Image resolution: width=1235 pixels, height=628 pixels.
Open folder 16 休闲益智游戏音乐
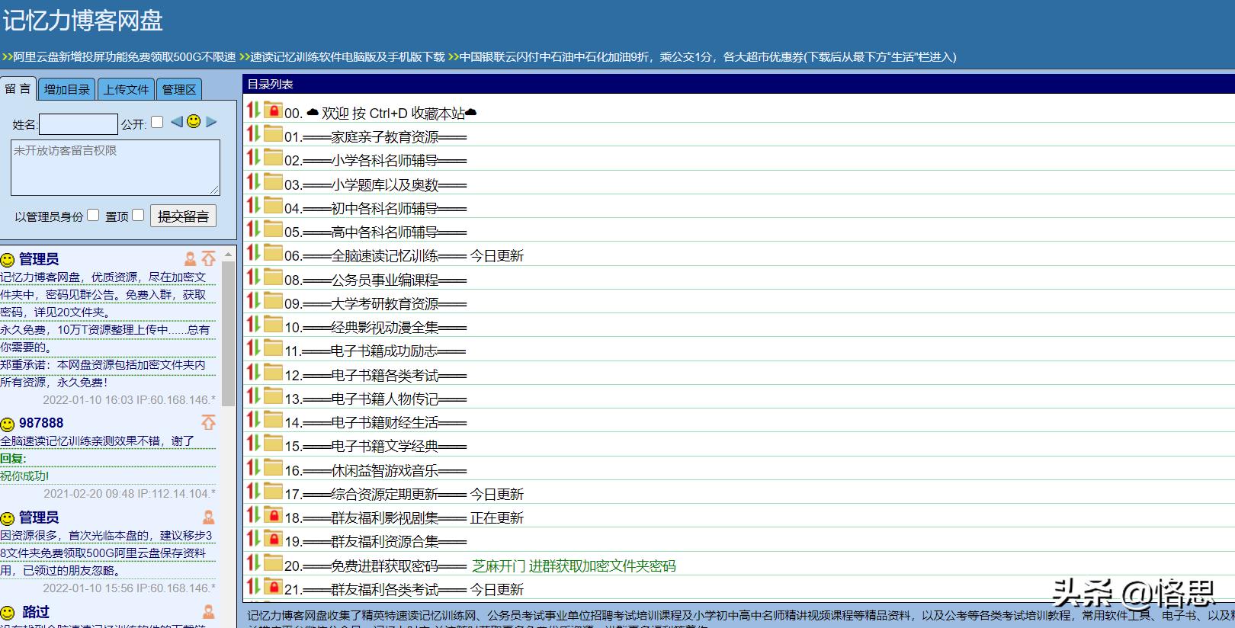[x=375, y=471]
